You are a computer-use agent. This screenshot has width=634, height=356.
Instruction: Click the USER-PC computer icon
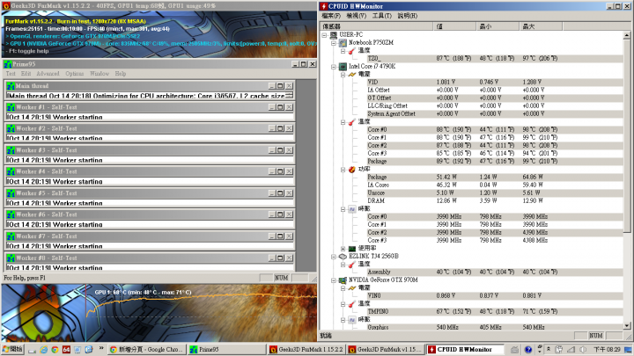(x=334, y=34)
